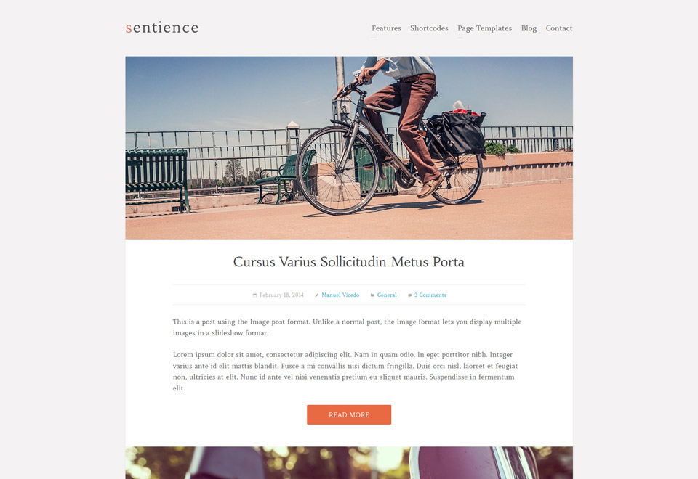Expand the dash indicator under Features
Viewport: 698px width, 479px height.
(x=374, y=38)
